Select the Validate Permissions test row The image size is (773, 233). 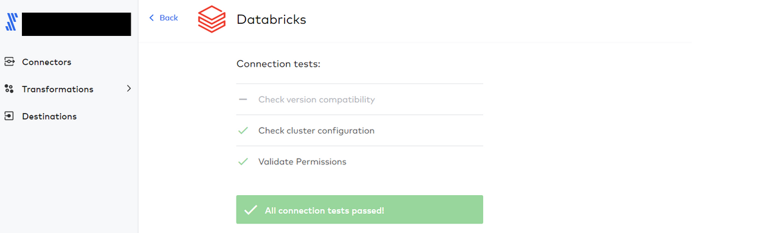coord(359,162)
